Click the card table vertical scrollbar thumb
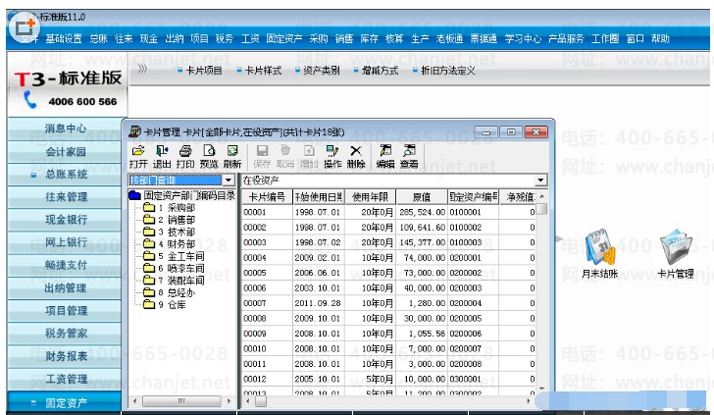This screenshot has width=714, height=415. pyautogui.click(x=541, y=209)
